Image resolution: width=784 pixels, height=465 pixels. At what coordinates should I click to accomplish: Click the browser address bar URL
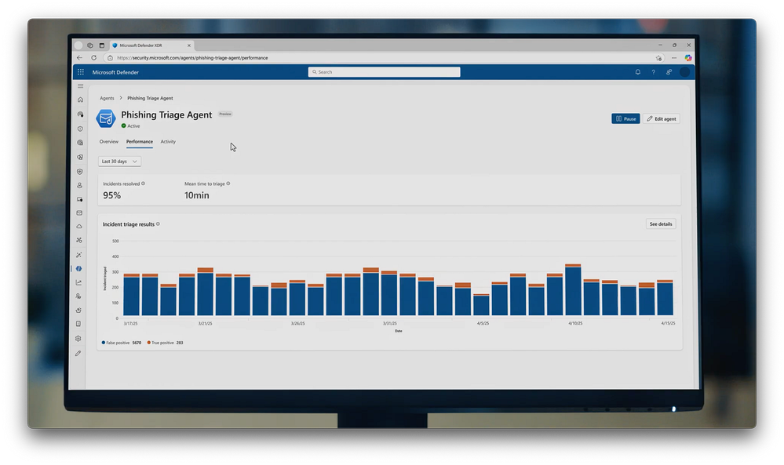point(192,58)
